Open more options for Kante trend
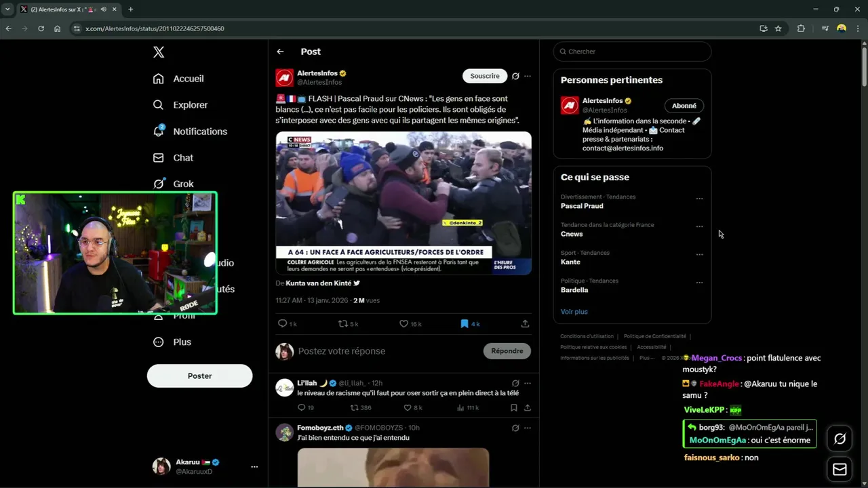The image size is (868, 488). tap(700, 255)
